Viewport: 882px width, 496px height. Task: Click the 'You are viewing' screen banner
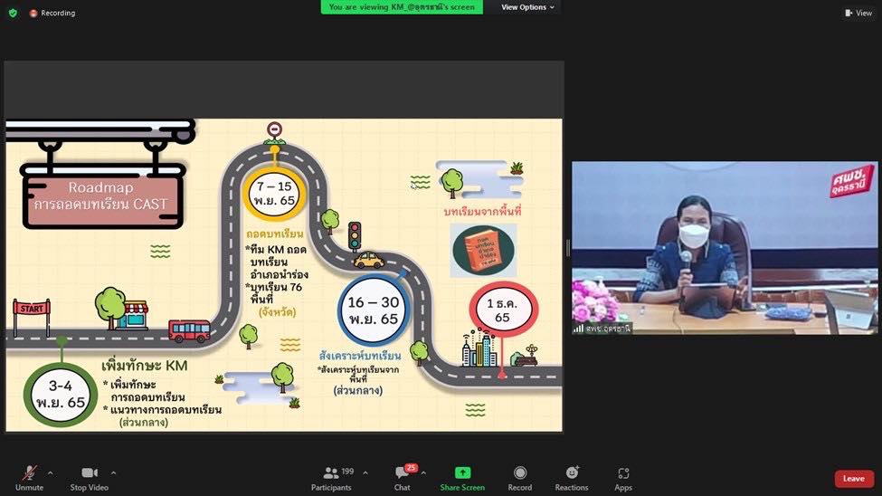[402, 7]
